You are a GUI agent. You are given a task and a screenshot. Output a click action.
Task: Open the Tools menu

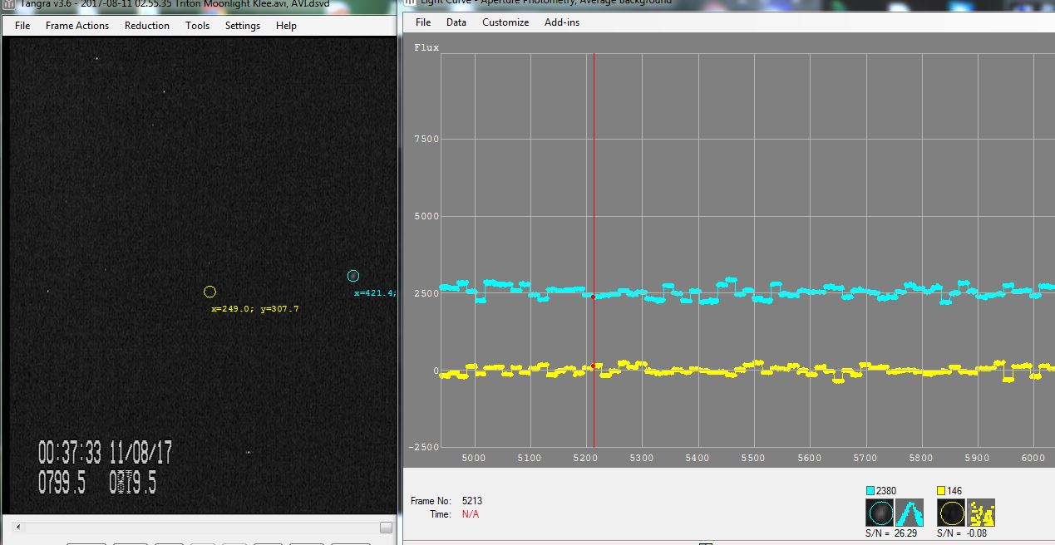197,26
